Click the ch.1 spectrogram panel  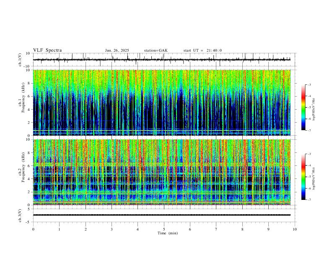tap(162, 102)
